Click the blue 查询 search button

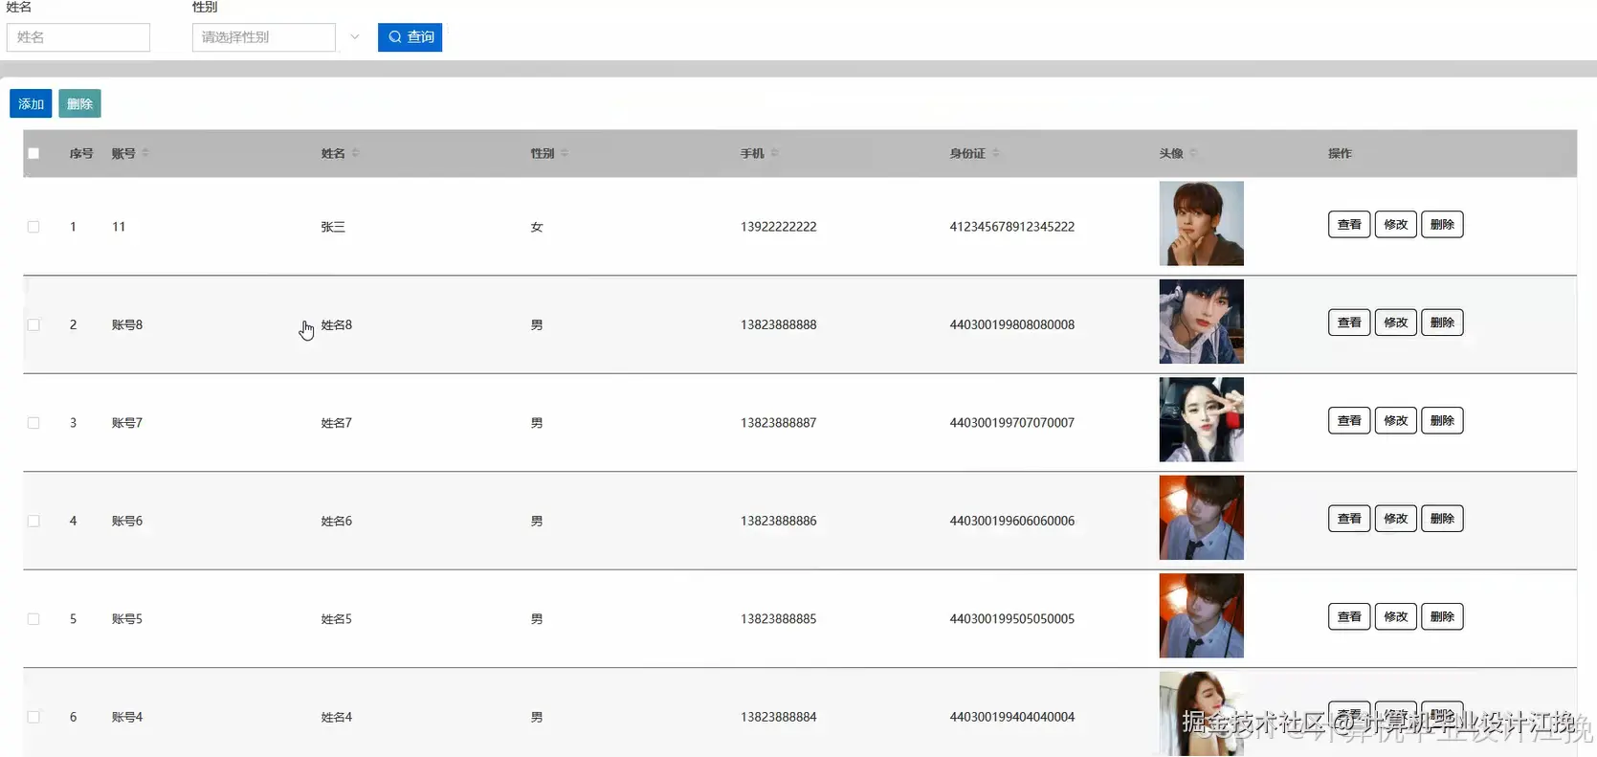[410, 37]
